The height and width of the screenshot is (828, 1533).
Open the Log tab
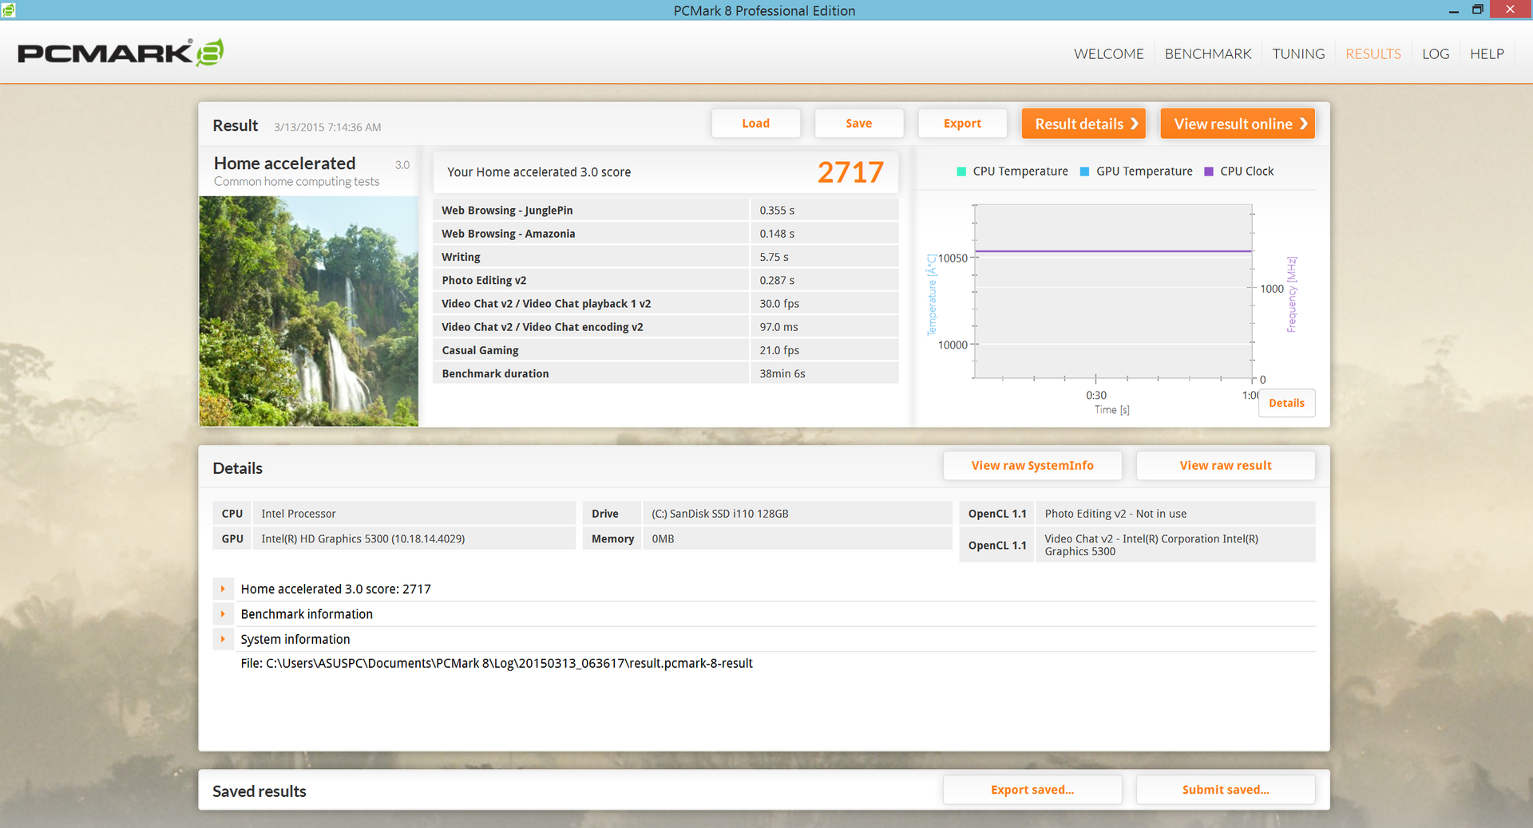(1435, 53)
